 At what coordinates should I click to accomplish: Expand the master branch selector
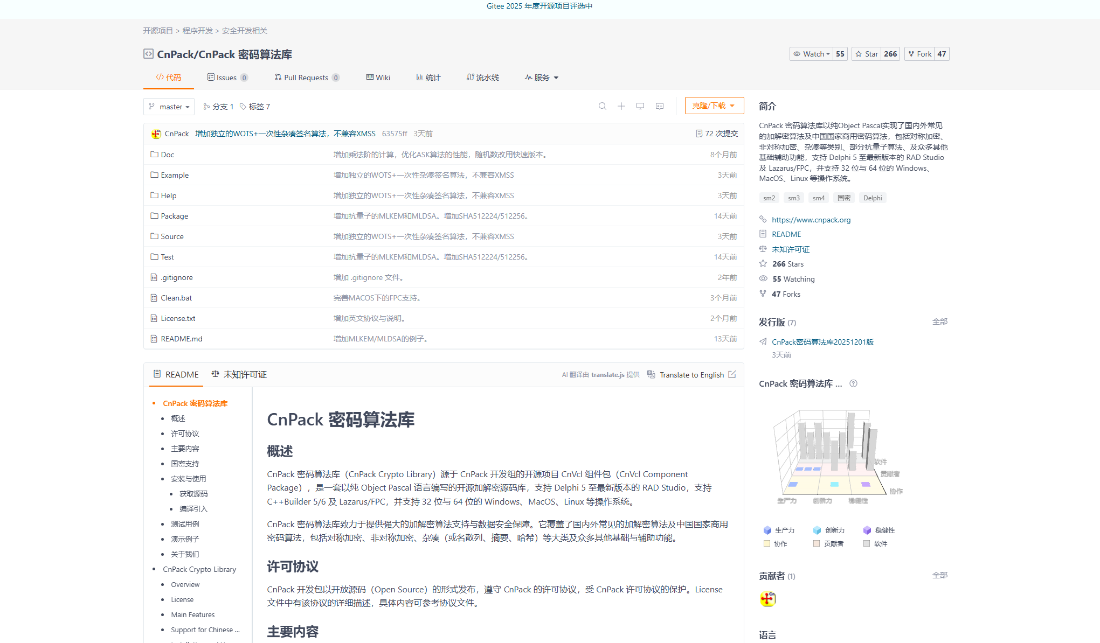tap(169, 107)
